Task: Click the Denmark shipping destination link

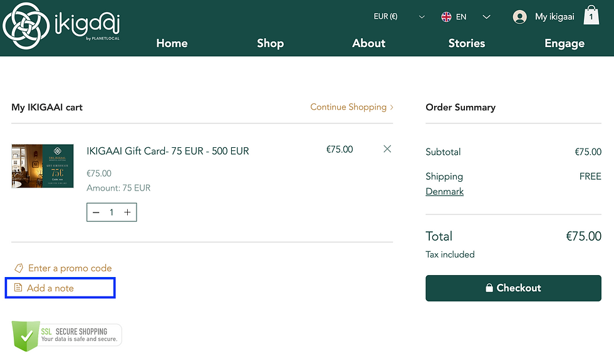Action: click(444, 191)
